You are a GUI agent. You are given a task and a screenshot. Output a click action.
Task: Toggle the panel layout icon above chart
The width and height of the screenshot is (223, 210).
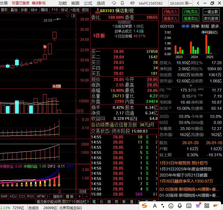pos(73,16)
